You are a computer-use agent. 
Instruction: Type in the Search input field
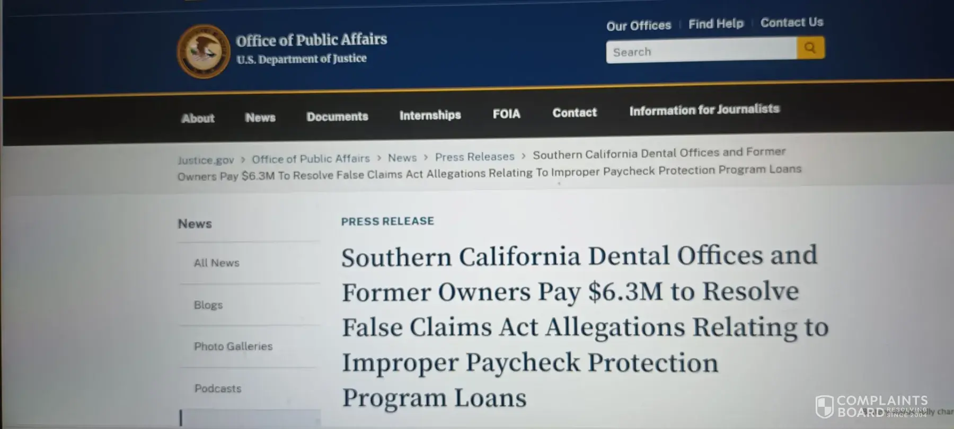point(701,51)
